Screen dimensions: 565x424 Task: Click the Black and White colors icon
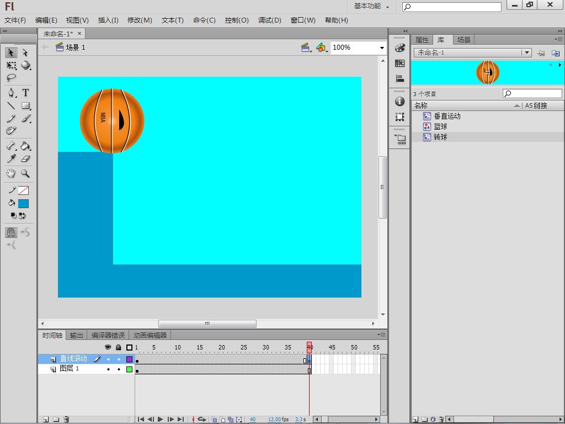point(13,216)
